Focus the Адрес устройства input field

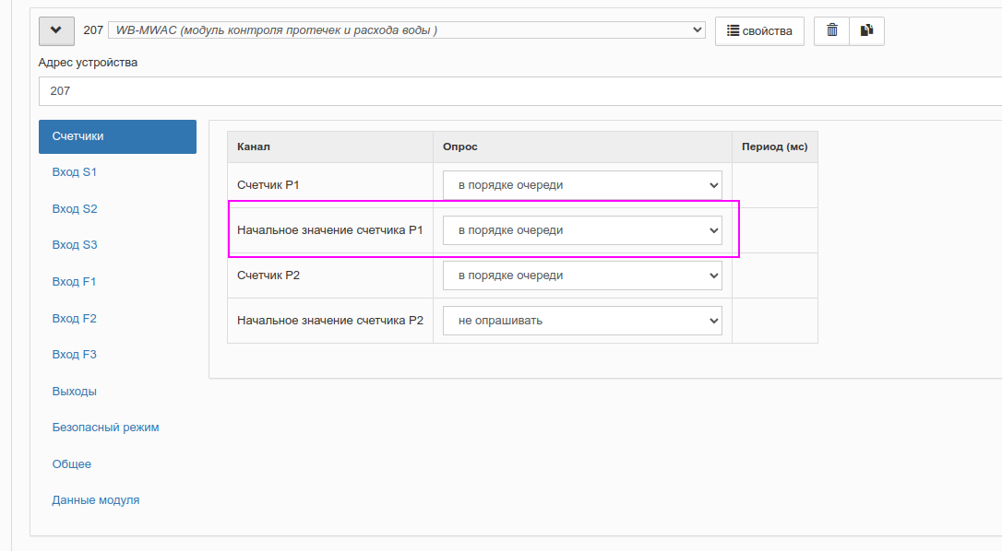[x=520, y=91]
